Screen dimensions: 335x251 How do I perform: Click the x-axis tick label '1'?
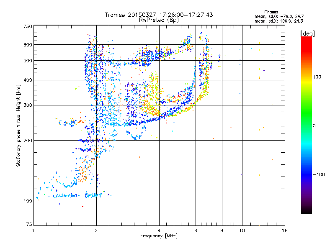tap(33, 231)
